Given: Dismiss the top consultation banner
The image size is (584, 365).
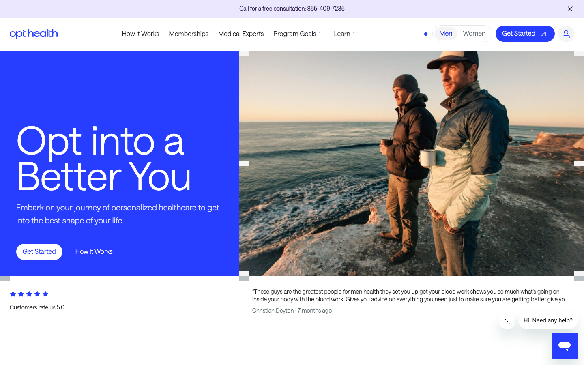Looking at the screenshot, I should (570, 9).
